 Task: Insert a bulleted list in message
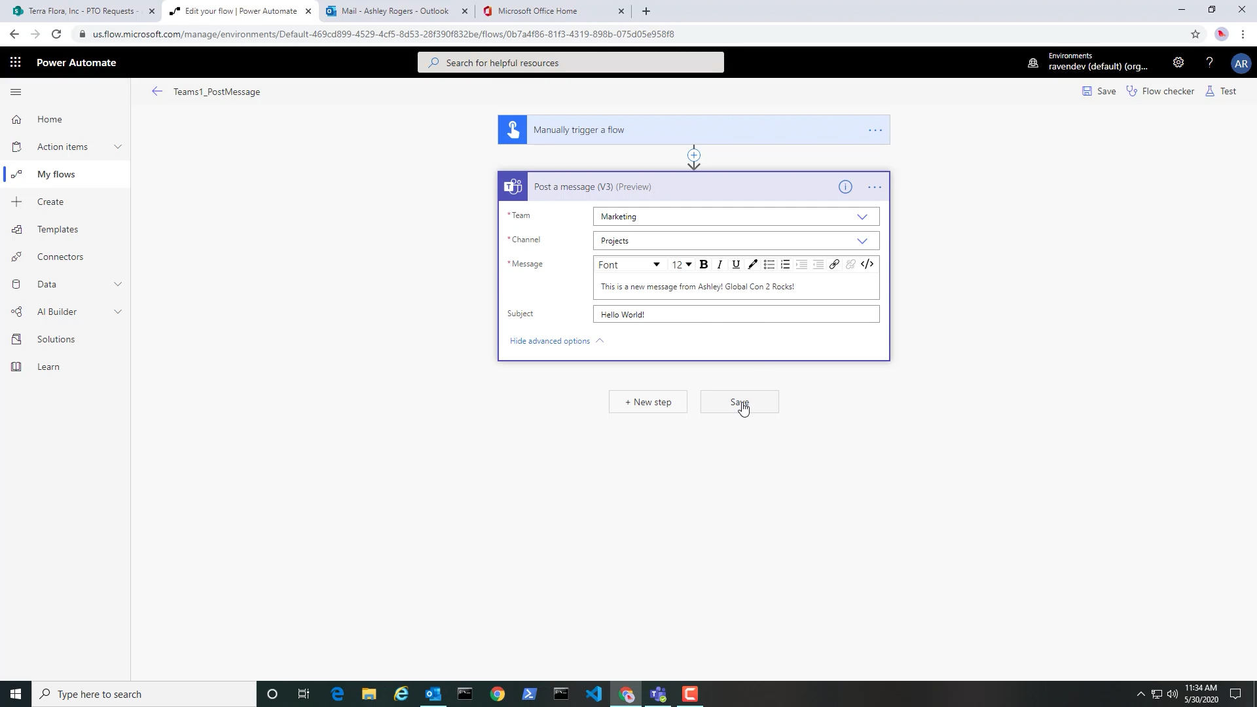pyautogui.click(x=769, y=264)
